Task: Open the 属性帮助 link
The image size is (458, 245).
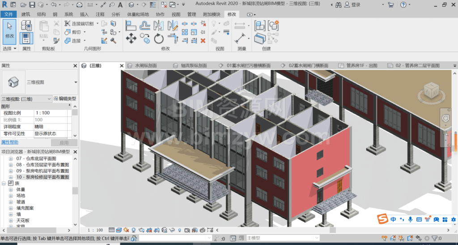Action: pos(10,142)
